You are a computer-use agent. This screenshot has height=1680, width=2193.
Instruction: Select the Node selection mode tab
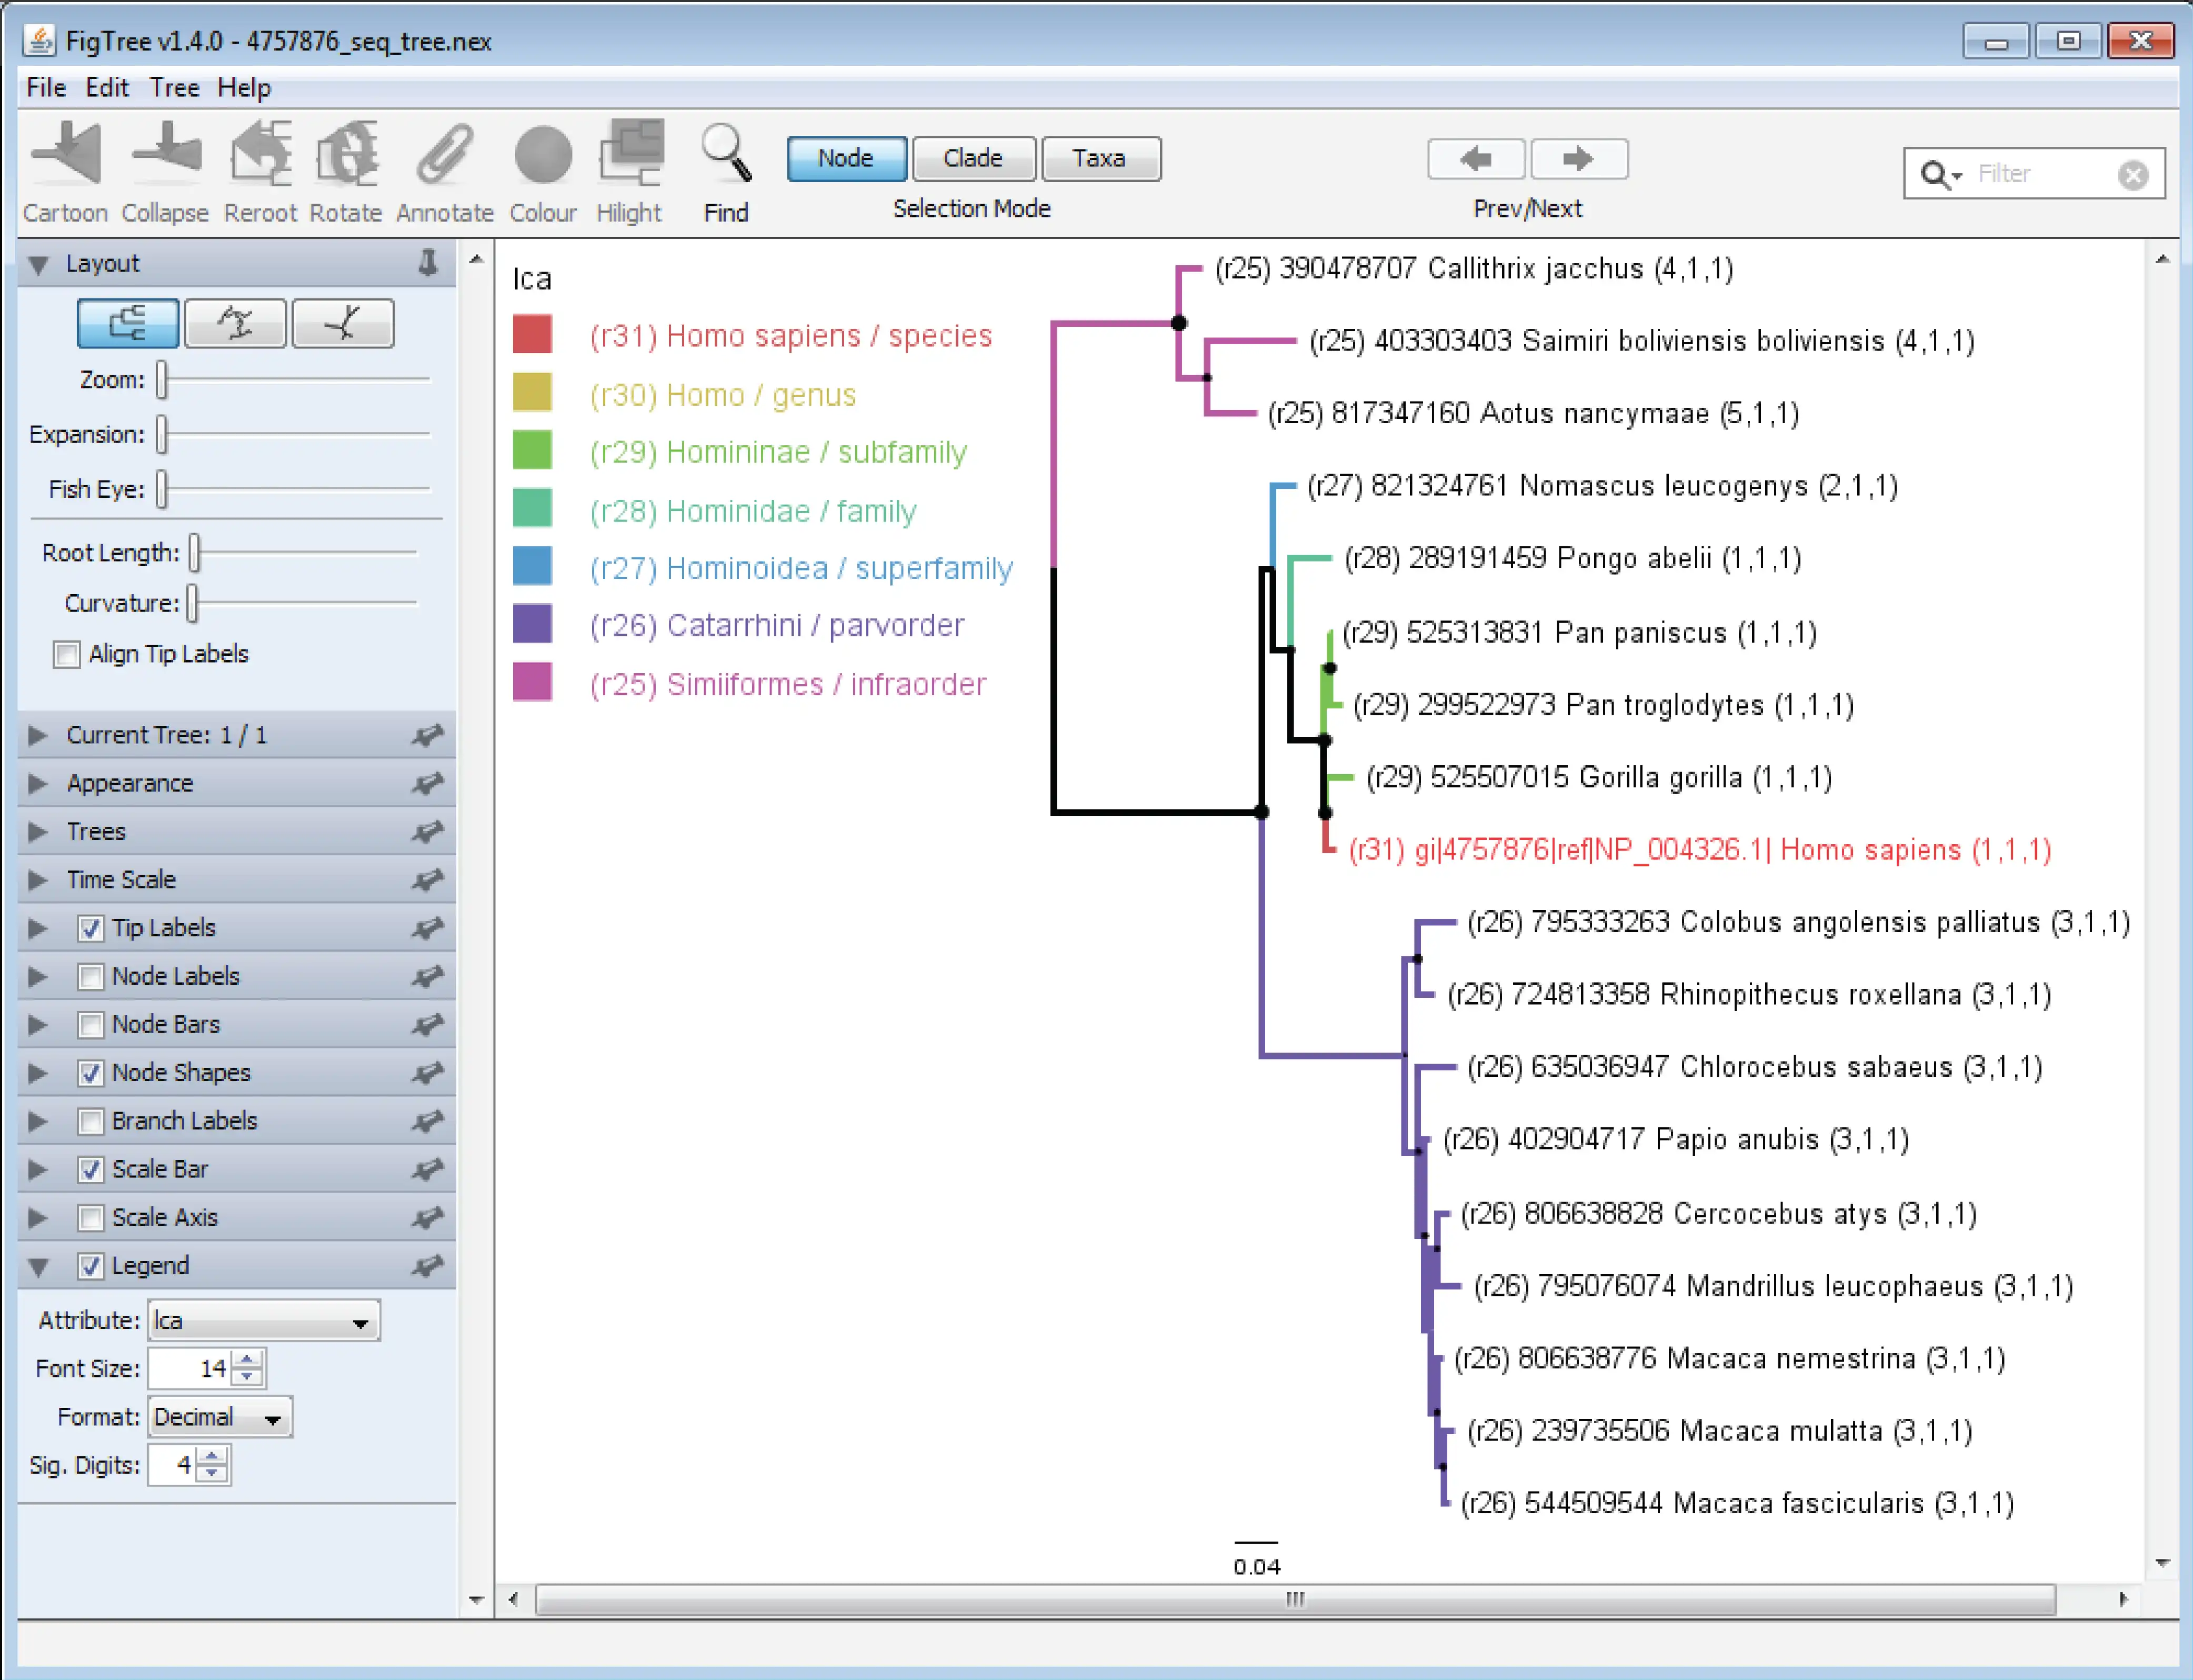coord(843,159)
